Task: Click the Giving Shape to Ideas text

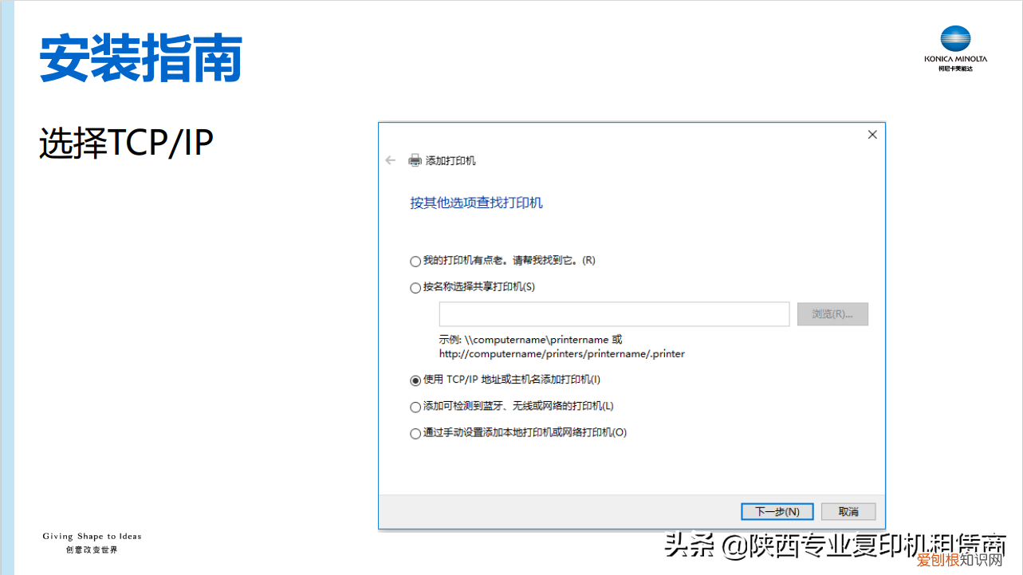Action: pyautogui.click(x=92, y=536)
